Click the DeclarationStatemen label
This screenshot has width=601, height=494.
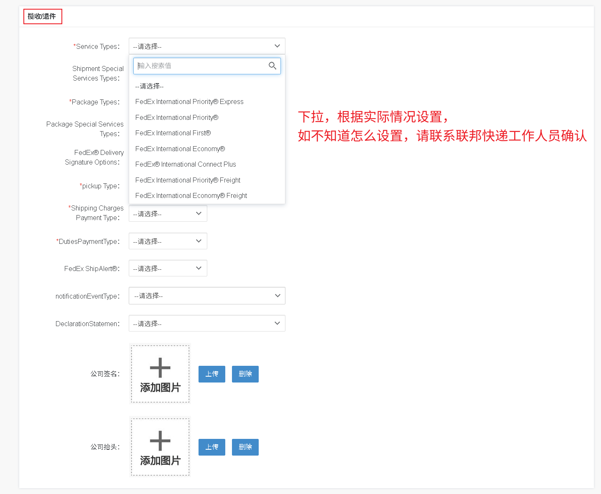coord(88,324)
